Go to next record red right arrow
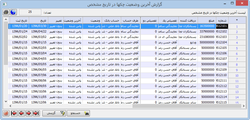This screenshot has width=250, height=120. [29, 113]
